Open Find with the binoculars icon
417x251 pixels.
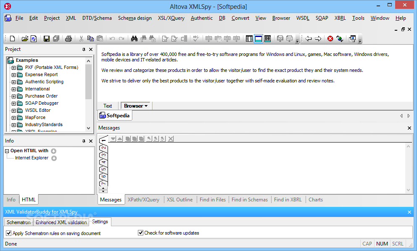[x=134, y=39]
